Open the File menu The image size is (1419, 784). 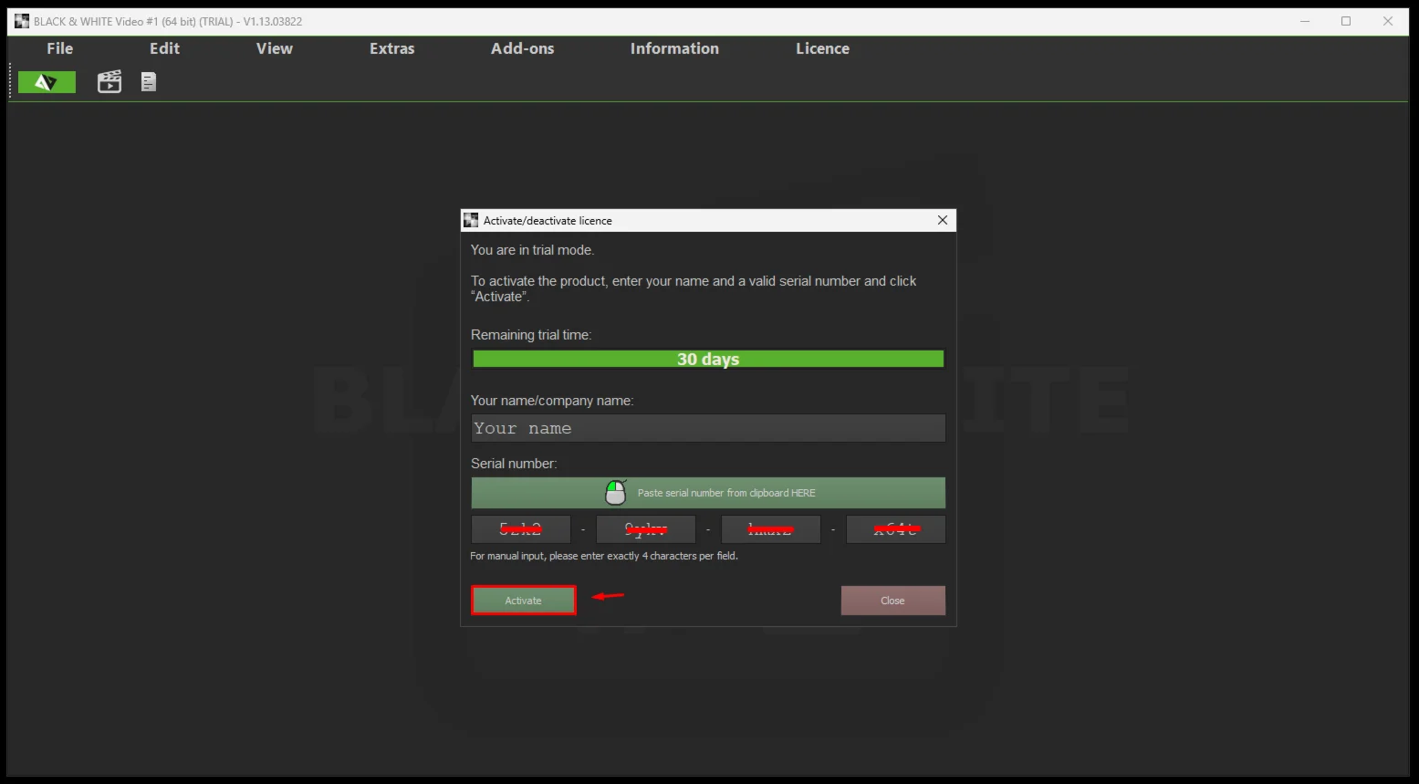tap(60, 48)
